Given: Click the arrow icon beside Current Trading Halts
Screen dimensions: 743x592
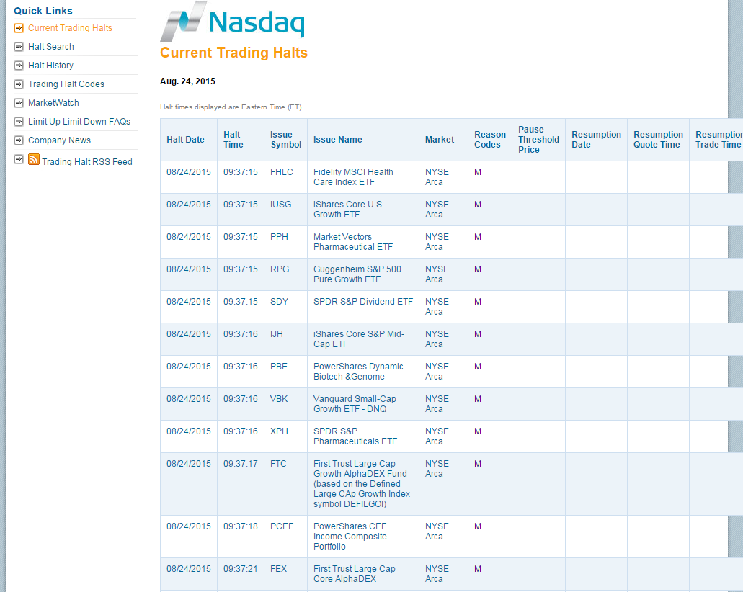Looking at the screenshot, I should click(x=19, y=28).
